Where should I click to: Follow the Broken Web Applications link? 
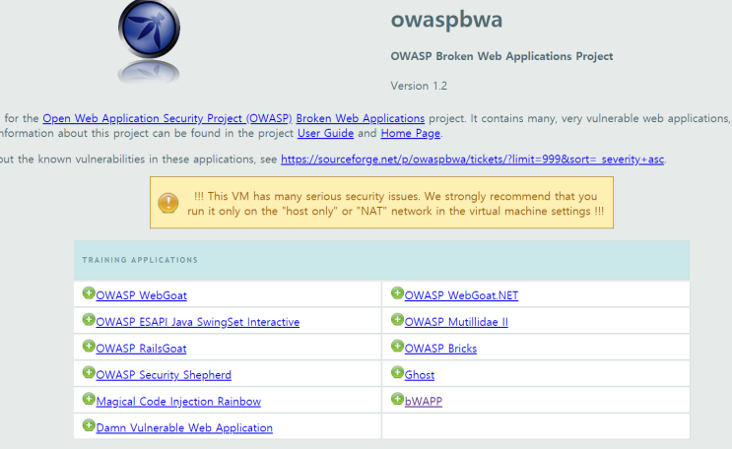[361, 118]
